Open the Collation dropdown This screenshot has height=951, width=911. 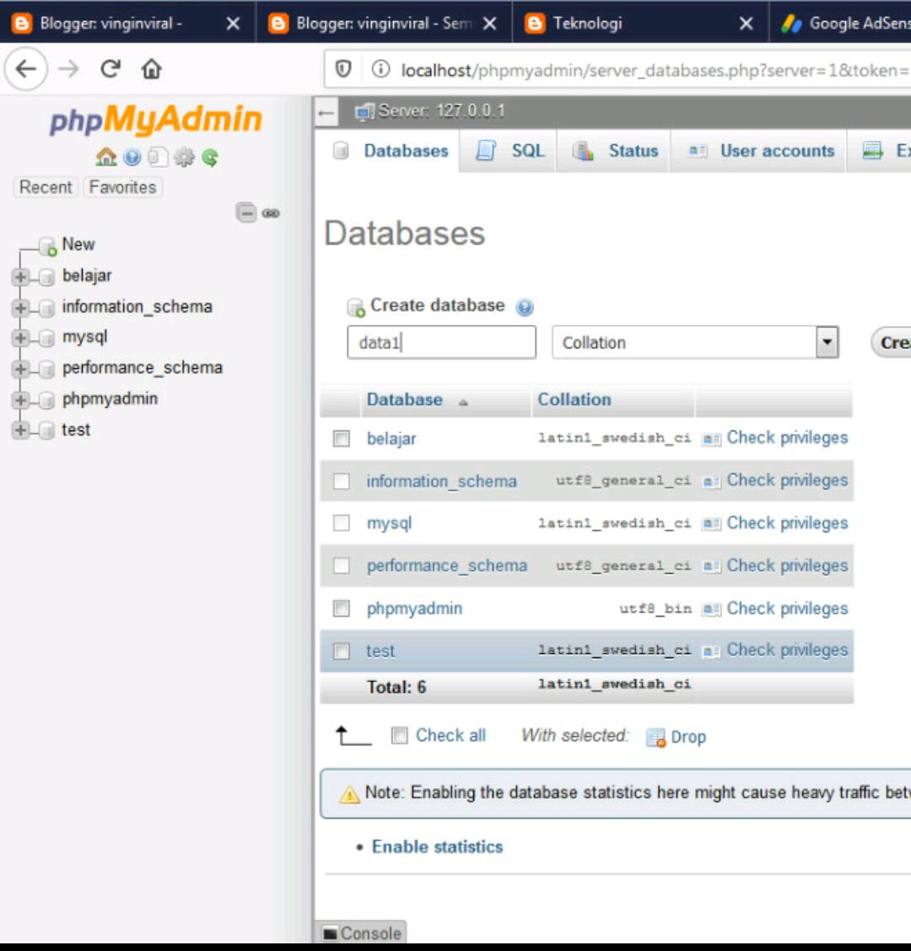click(x=695, y=343)
